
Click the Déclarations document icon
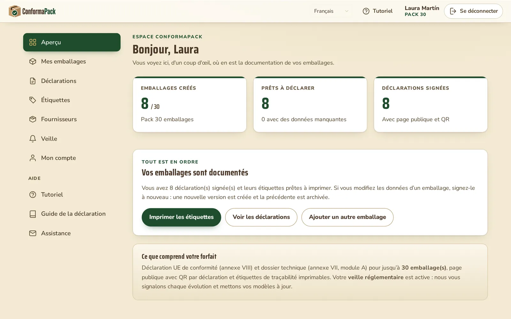pyautogui.click(x=33, y=81)
